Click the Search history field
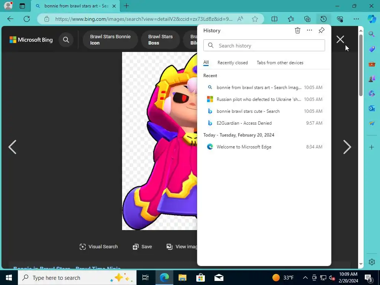The width and height of the screenshot is (380, 285). pyautogui.click(x=264, y=46)
